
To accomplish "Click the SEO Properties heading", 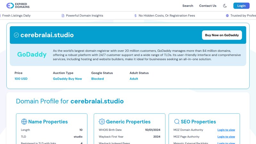I will click(x=198, y=122).
